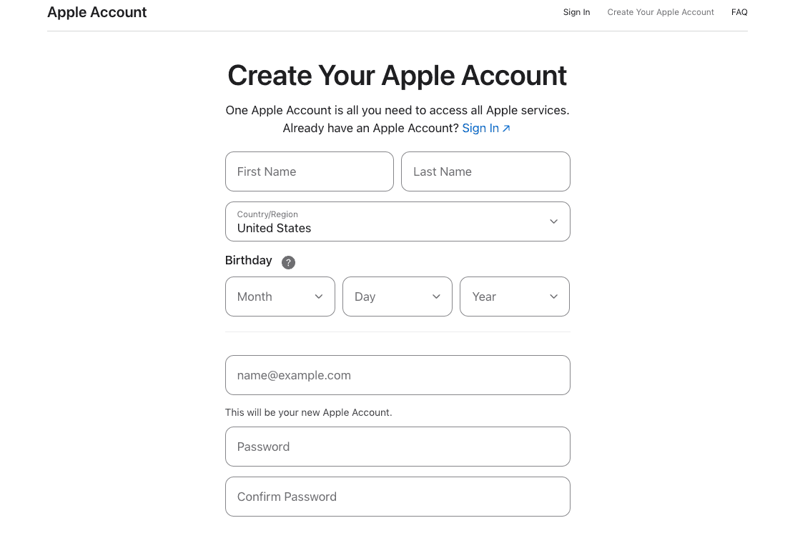Follow the blue Sign In link
790x538 pixels.
[x=480, y=129]
